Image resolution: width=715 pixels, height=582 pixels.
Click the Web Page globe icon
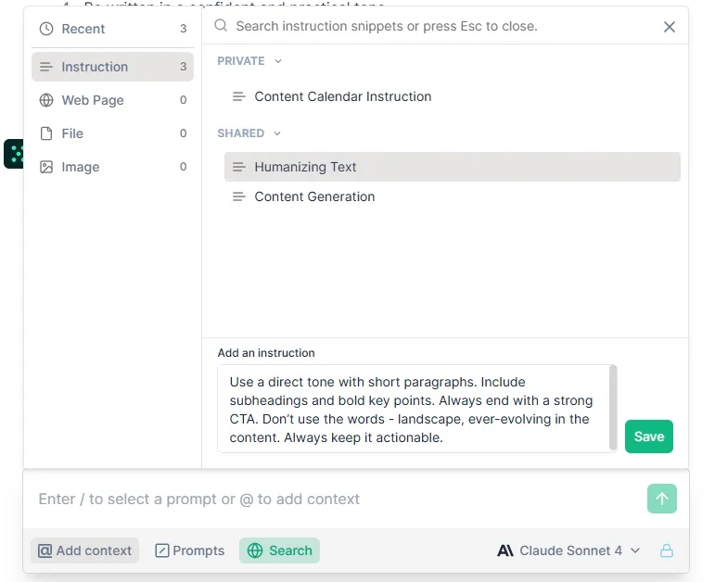46,100
